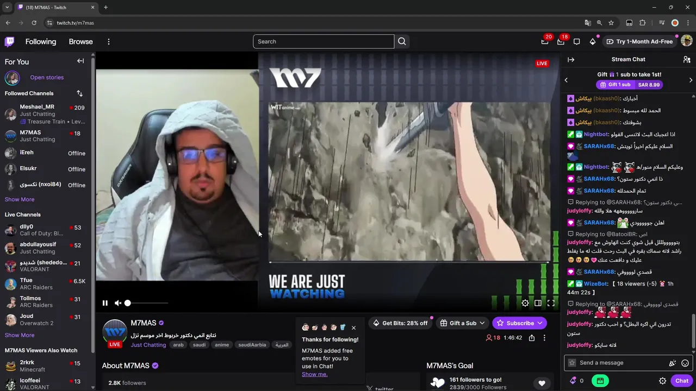The height and width of the screenshot is (391, 696).
Task: Adjust the player volume slider
Action: tap(147, 303)
